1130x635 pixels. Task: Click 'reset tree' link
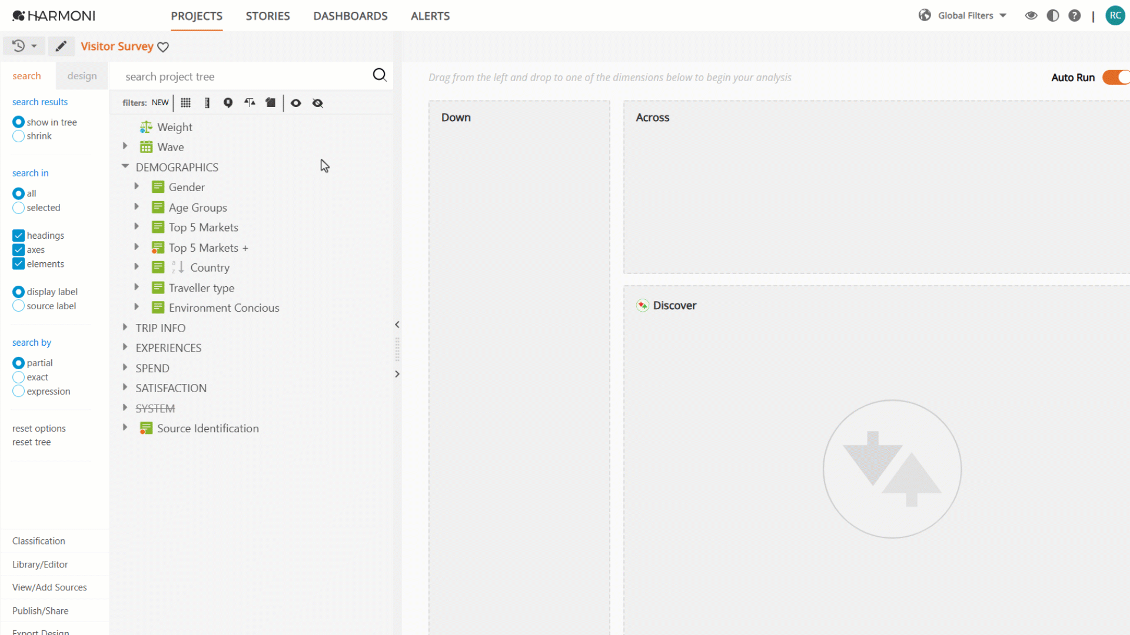pyautogui.click(x=31, y=442)
